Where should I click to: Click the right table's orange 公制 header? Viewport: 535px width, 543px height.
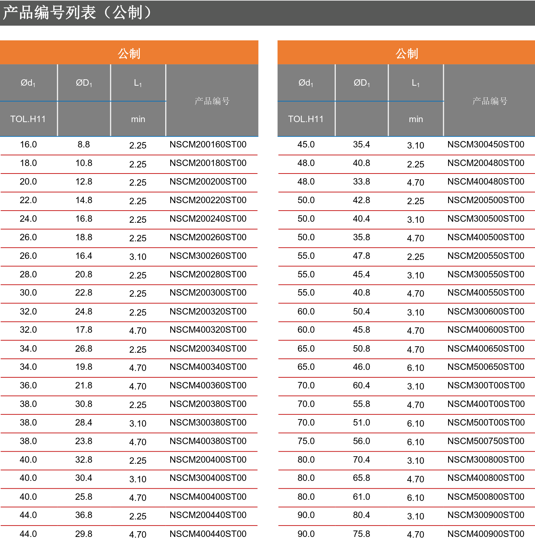407,54
